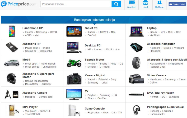Select WALKMAN under MP3 Player
Image resolution: width=187 pixels, height=118 pixels.
pyautogui.click(x=31, y=111)
